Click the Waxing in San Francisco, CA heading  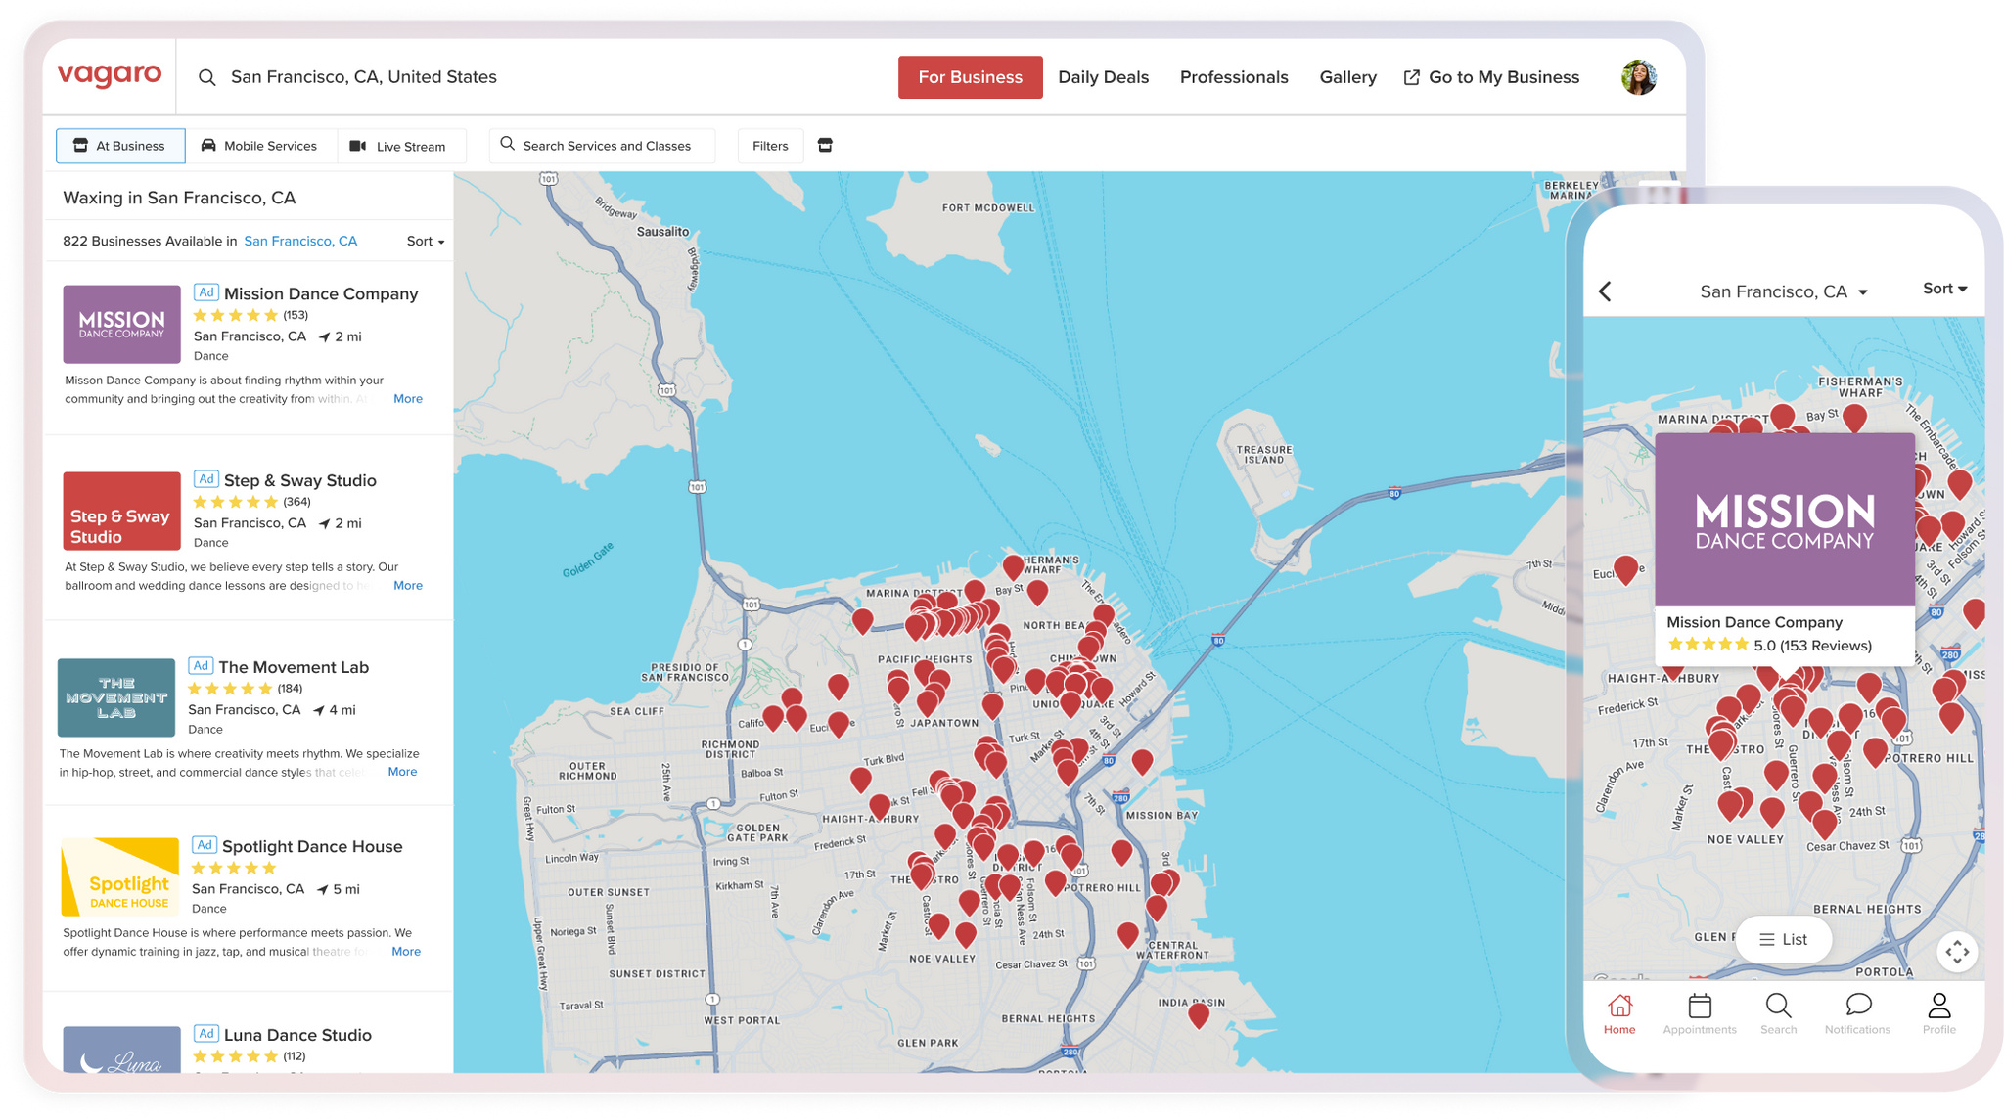coord(179,198)
